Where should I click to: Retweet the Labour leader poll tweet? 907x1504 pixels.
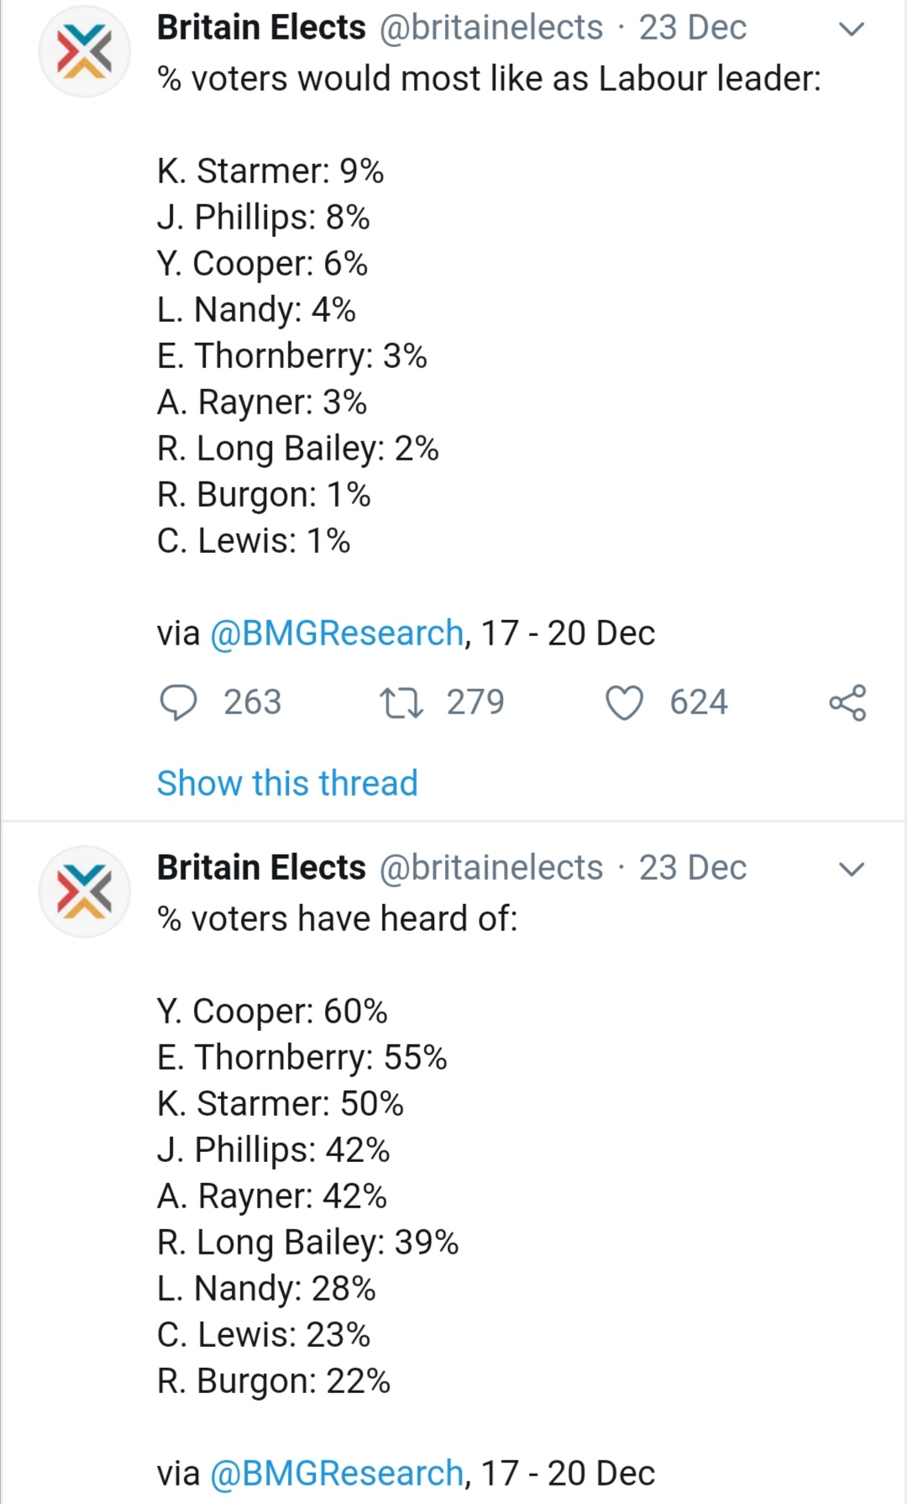tap(401, 702)
